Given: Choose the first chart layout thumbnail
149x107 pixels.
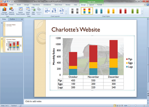Looking at the screenshot, I should [x=47, y=11].
